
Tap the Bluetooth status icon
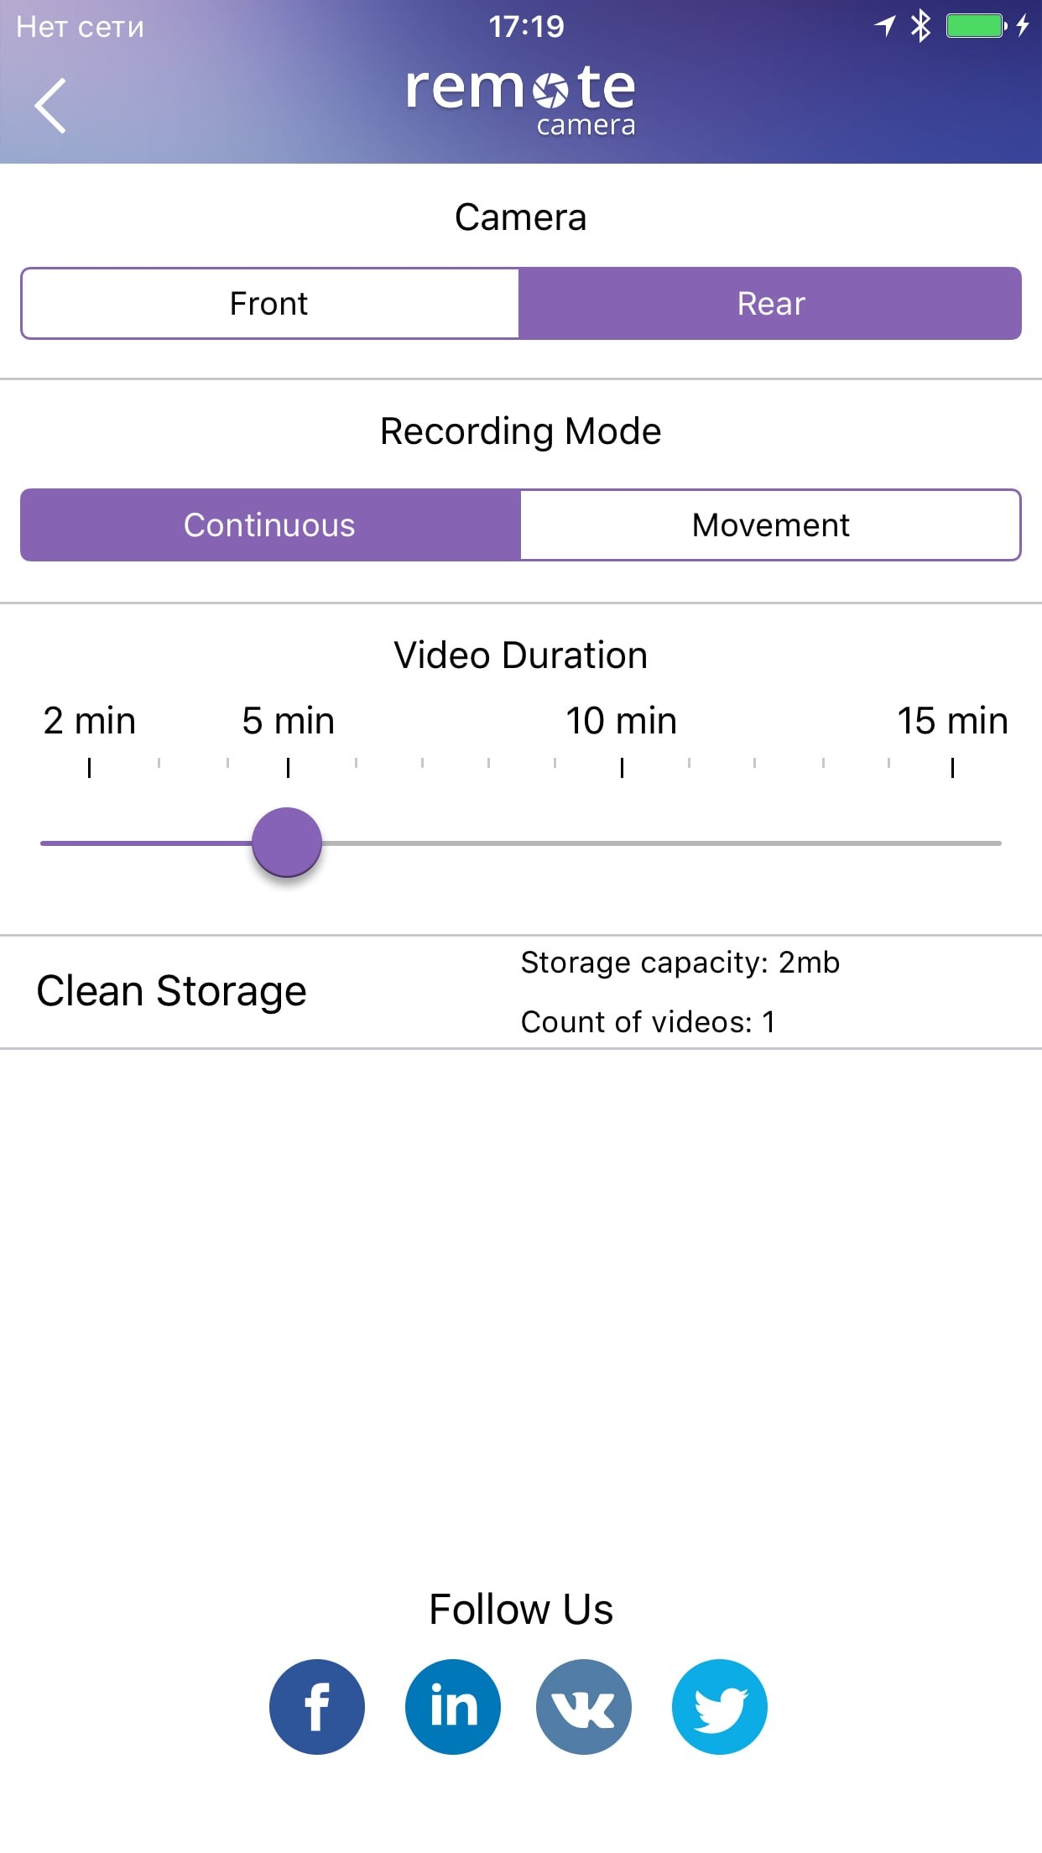point(920,26)
